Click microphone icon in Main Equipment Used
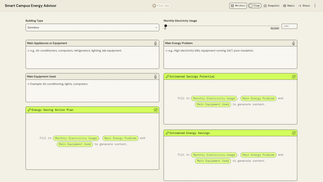 point(156,76)
